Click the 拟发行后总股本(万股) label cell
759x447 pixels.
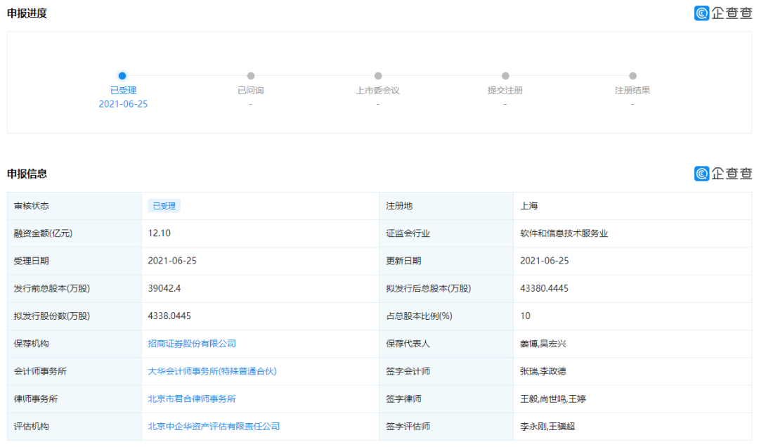point(446,289)
